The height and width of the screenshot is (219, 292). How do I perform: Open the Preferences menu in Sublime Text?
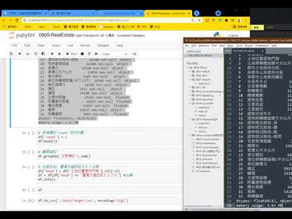click(262, 46)
